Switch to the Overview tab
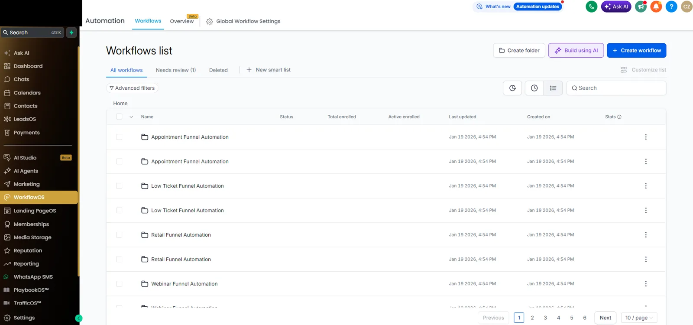The width and height of the screenshot is (693, 325). point(182,21)
